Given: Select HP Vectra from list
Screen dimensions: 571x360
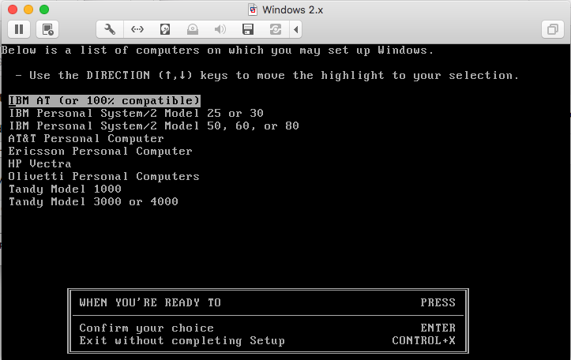Looking at the screenshot, I should pyautogui.click(x=39, y=164).
